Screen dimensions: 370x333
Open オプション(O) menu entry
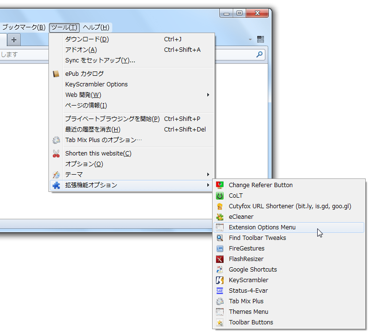132,164
